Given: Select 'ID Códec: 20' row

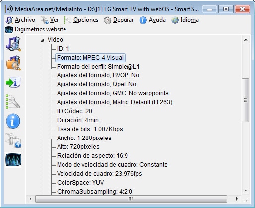Looking at the screenshot, I should [74, 111].
